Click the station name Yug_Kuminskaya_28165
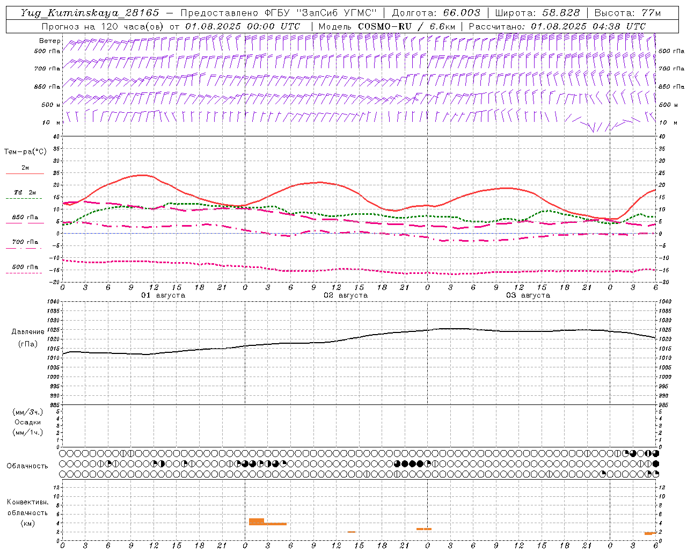Viewport: 687px width, 550px height. click(90, 13)
